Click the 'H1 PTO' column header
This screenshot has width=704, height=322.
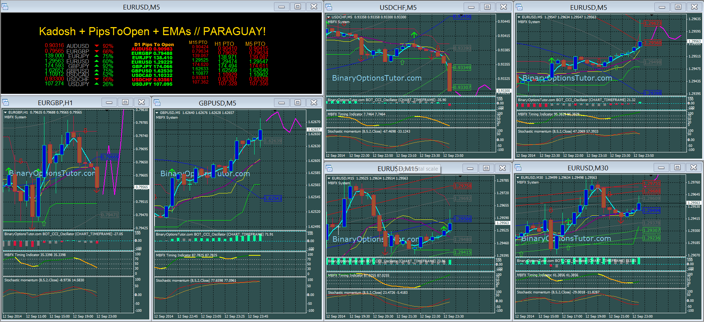(x=224, y=44)
